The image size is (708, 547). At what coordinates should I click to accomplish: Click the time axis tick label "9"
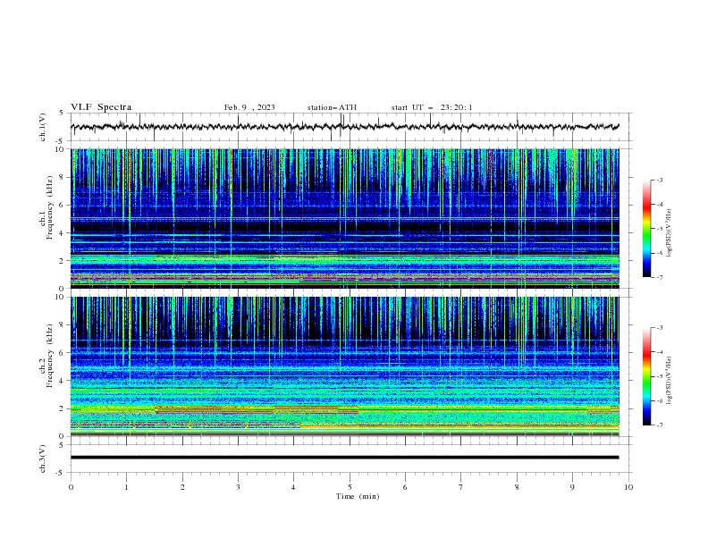click(572, 487)
